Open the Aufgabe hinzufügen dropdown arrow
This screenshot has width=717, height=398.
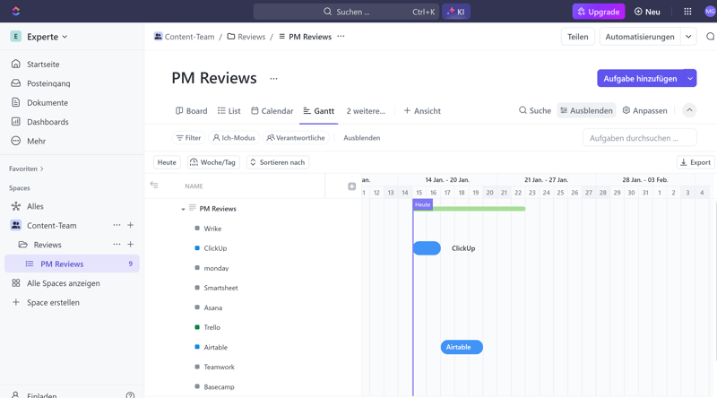690,79
